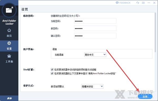The image size is (158, 101).
Task: Toggle checkbox for 访问锁定的项时显示对话框
Action: click(52, 69)
